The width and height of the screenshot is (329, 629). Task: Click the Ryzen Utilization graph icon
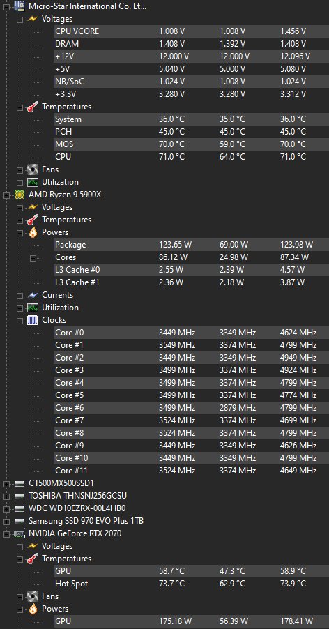click(33, 308)
